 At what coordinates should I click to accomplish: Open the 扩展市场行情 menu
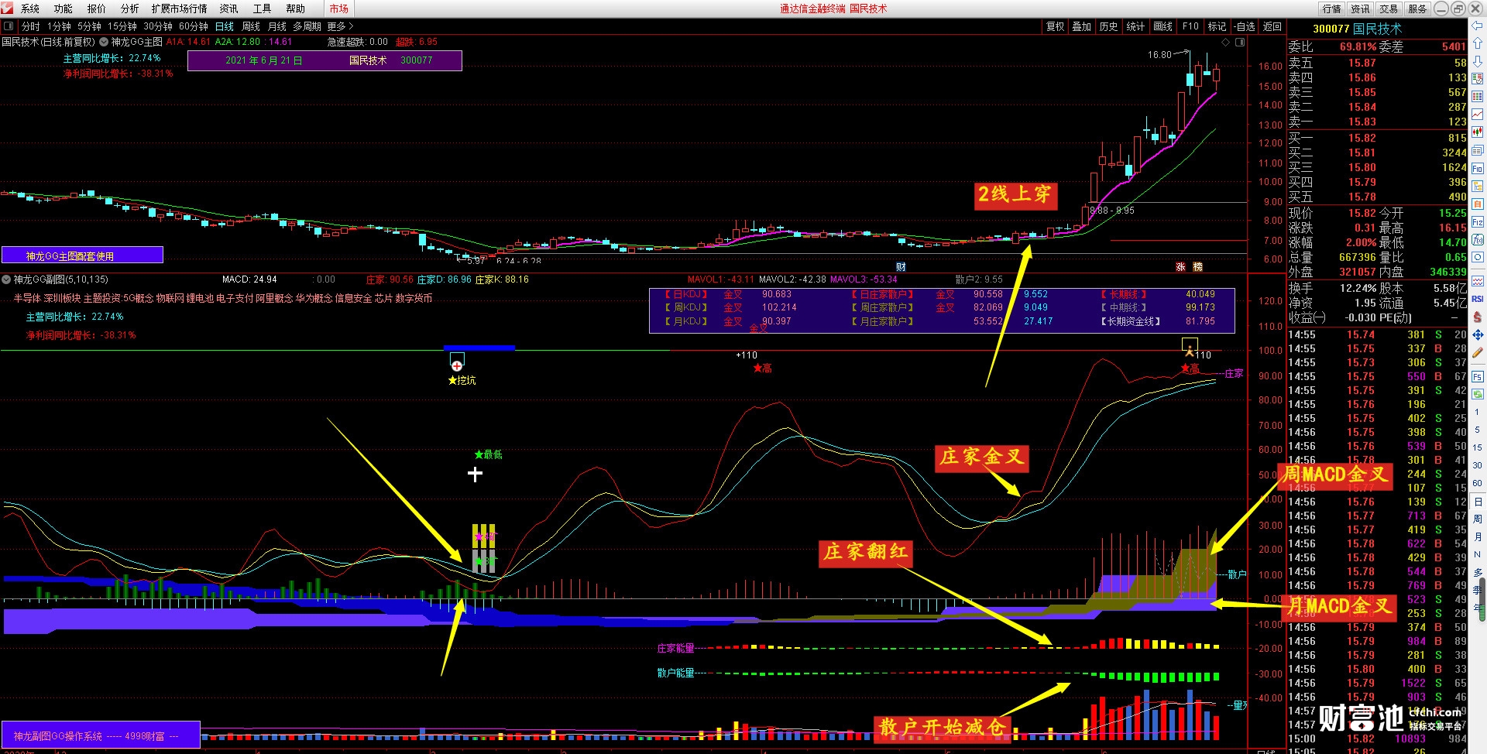click(180, 9)
